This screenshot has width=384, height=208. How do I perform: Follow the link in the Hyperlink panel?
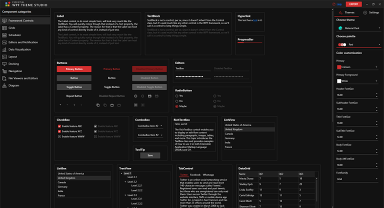coord(255,20)
